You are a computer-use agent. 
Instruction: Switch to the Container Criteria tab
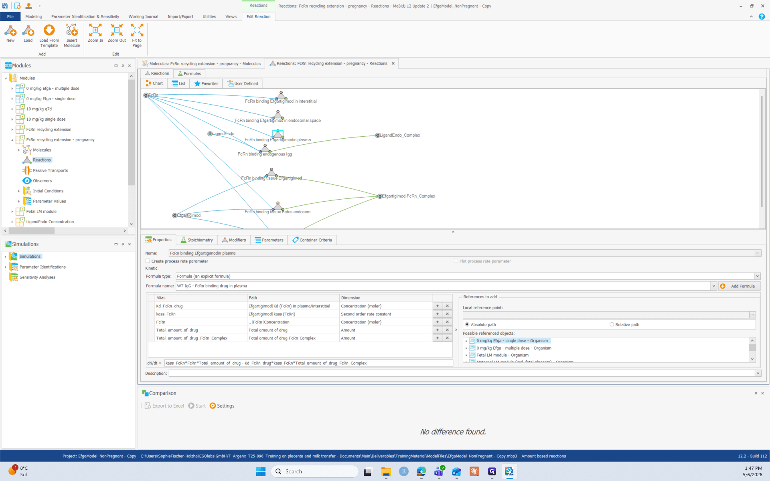click(312, 240)
